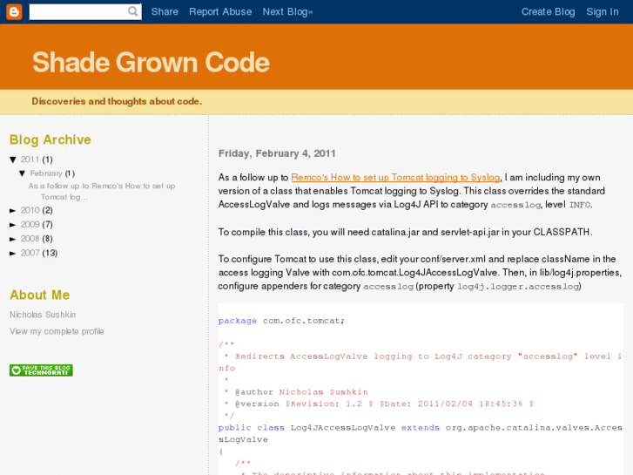Image resolution: width=633 pixels, height=475 pixels.
Task: Click the 'Discoveries and thoughts about code.' tagline
Action: 117,101
